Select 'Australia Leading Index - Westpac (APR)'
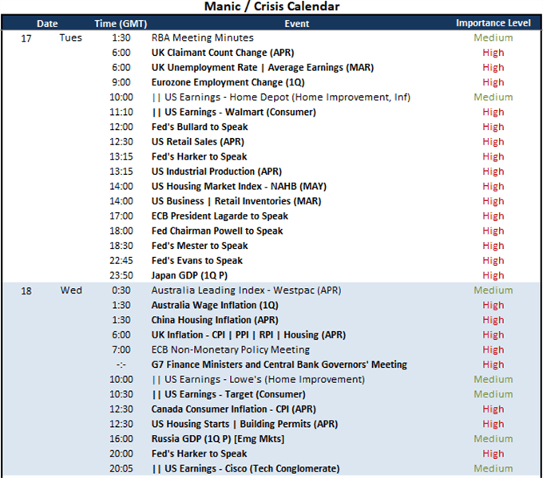Screen dimensions: 543x478 point(246,290)
